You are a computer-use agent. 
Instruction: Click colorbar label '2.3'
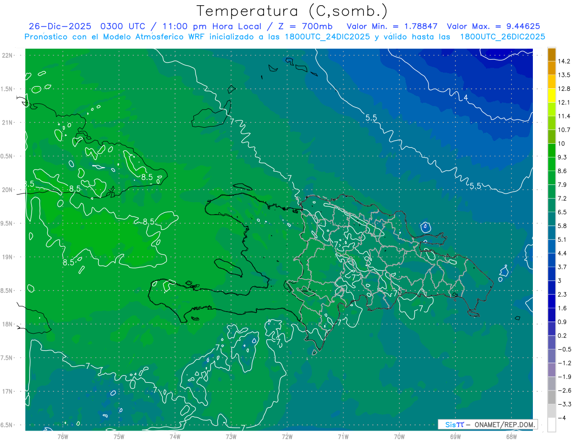click(x=563, y=294)
